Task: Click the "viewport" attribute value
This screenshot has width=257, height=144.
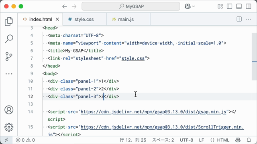Action: [88, 43]
